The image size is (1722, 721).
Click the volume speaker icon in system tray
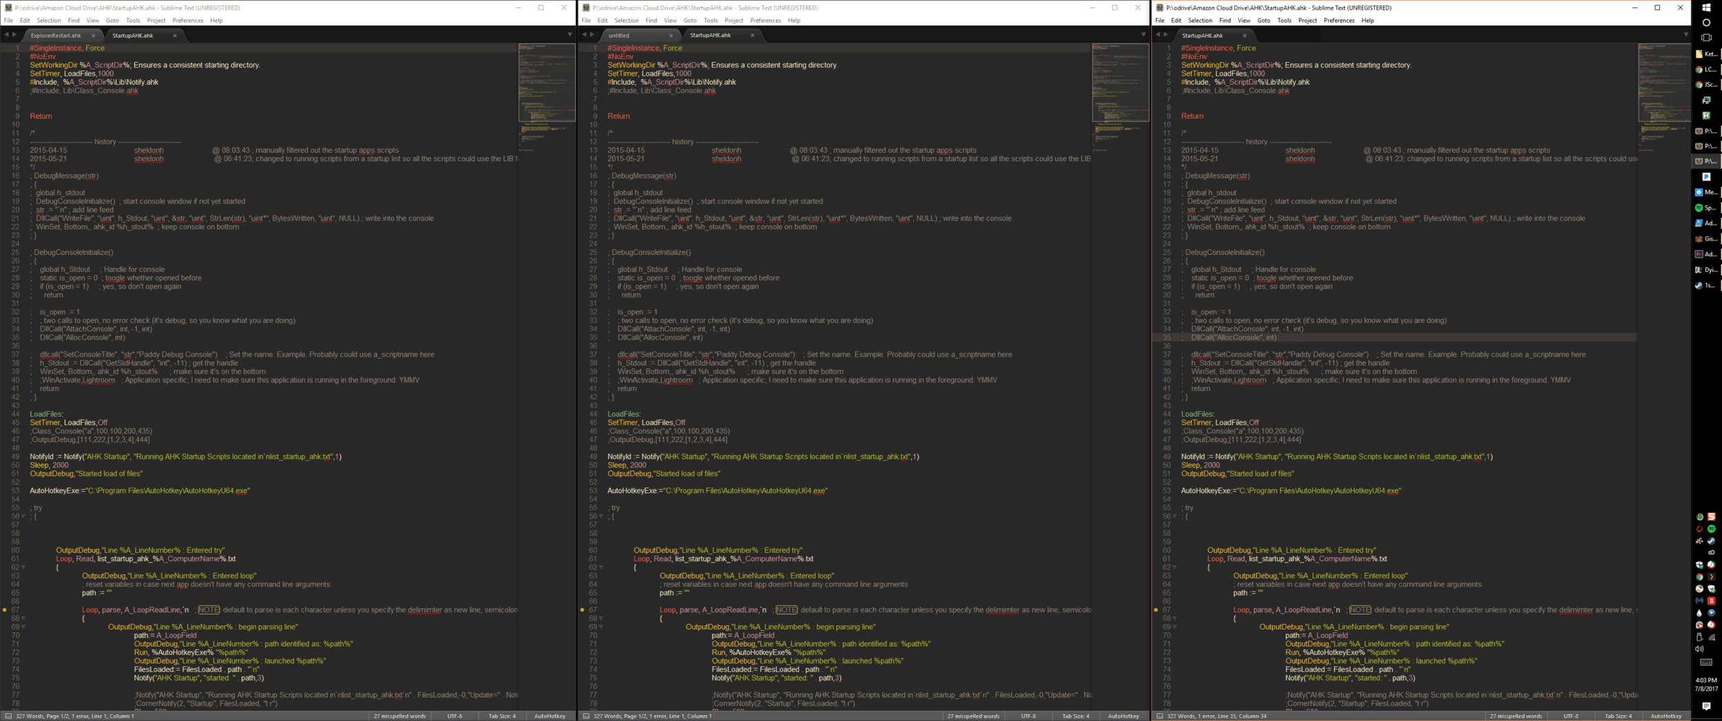1699,649
